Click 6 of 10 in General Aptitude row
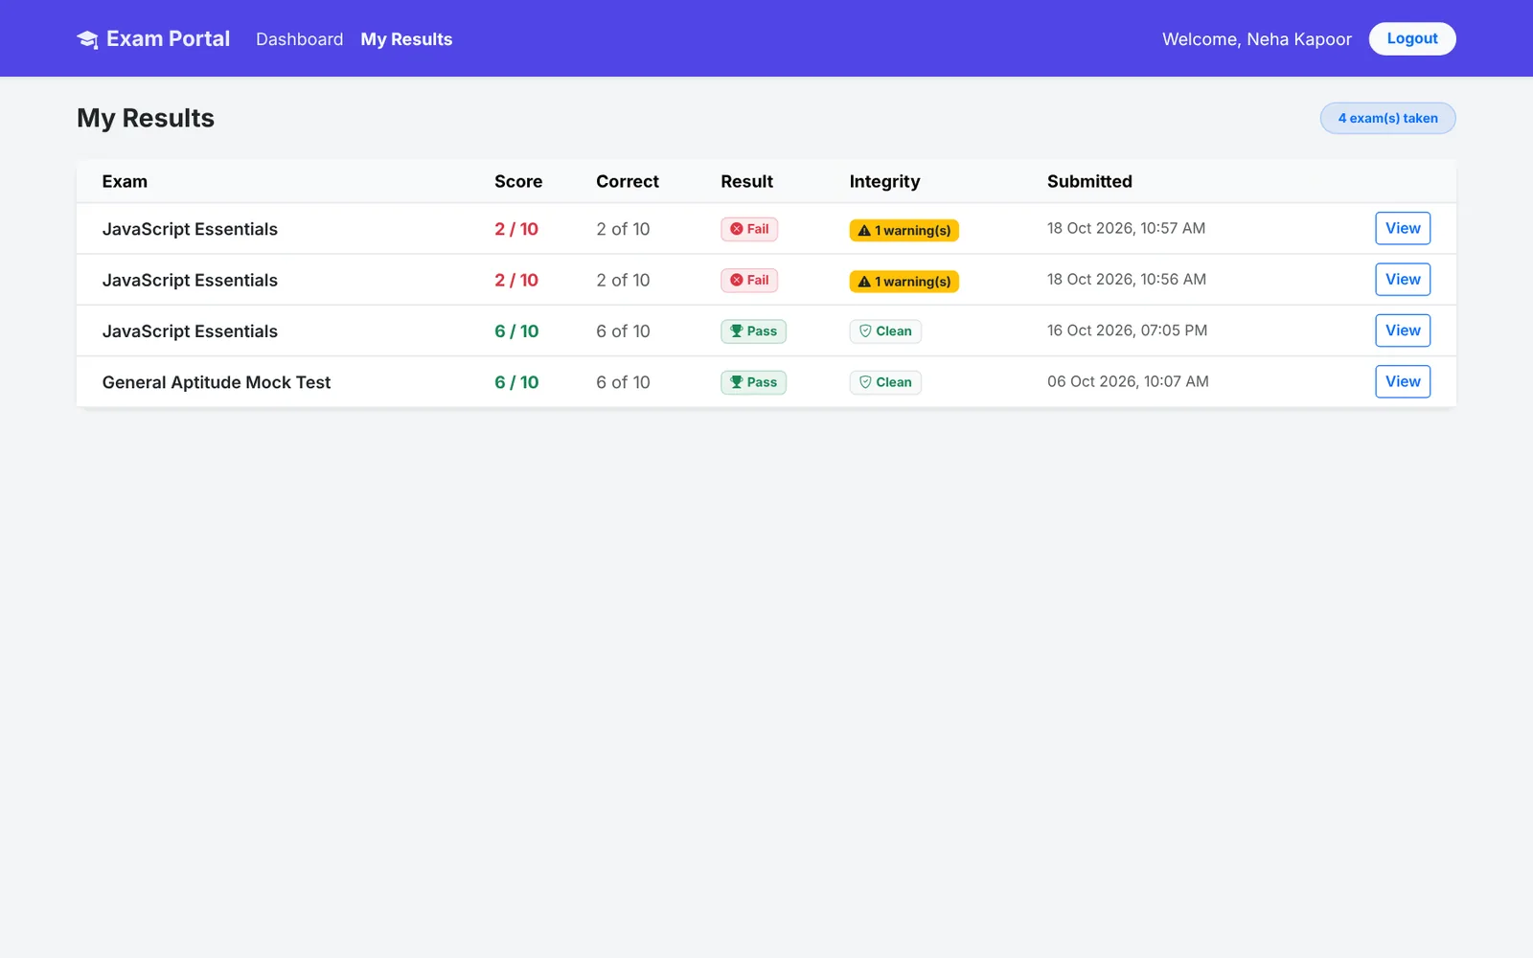 pyautogui.click(x=623, y=382)
